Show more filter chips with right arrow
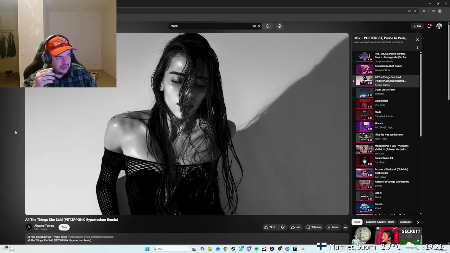 (x=418, y=222)
